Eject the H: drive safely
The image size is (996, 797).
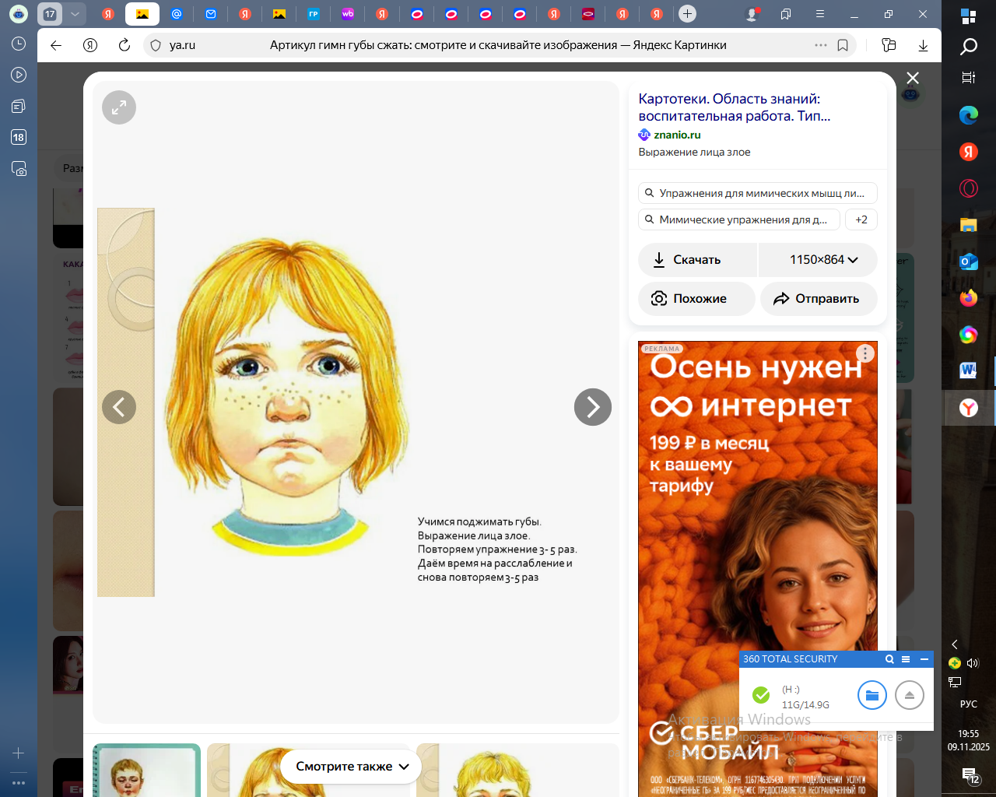(x=909, y=695)
